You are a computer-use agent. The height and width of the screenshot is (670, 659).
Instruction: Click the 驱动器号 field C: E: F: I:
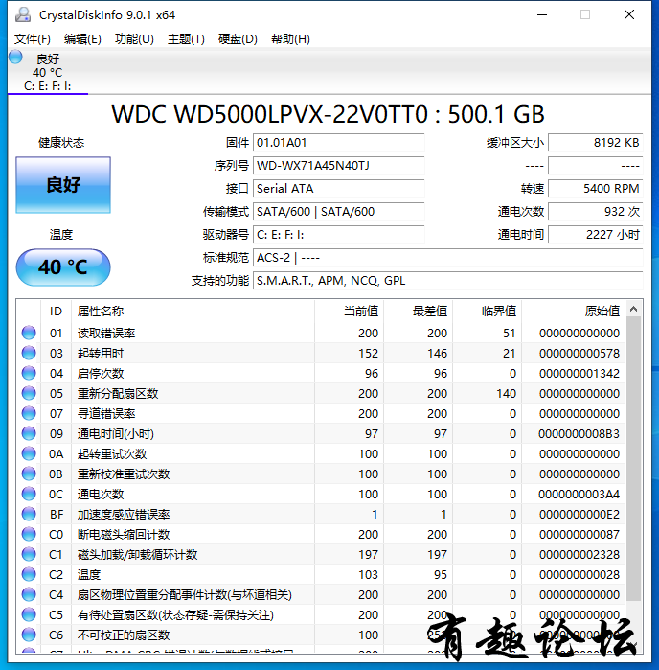tap(339, 235)
